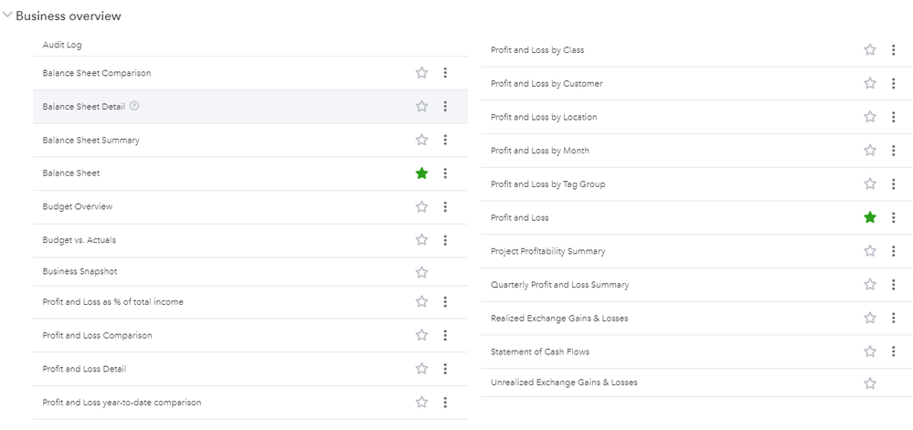The width and height of the screenshot is (913, 430).
Task: Open kebab menu for Budget vs. Actuals
Action: pyautogui.click(x=445, y=240)
